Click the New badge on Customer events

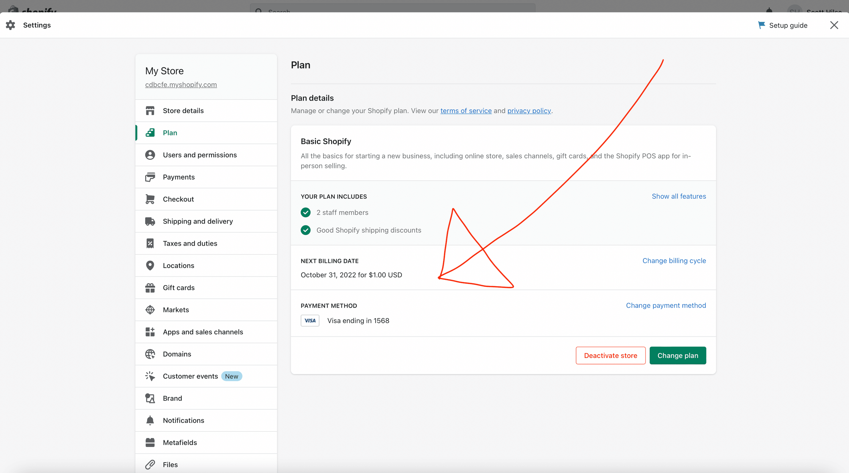tap(231, 376)
